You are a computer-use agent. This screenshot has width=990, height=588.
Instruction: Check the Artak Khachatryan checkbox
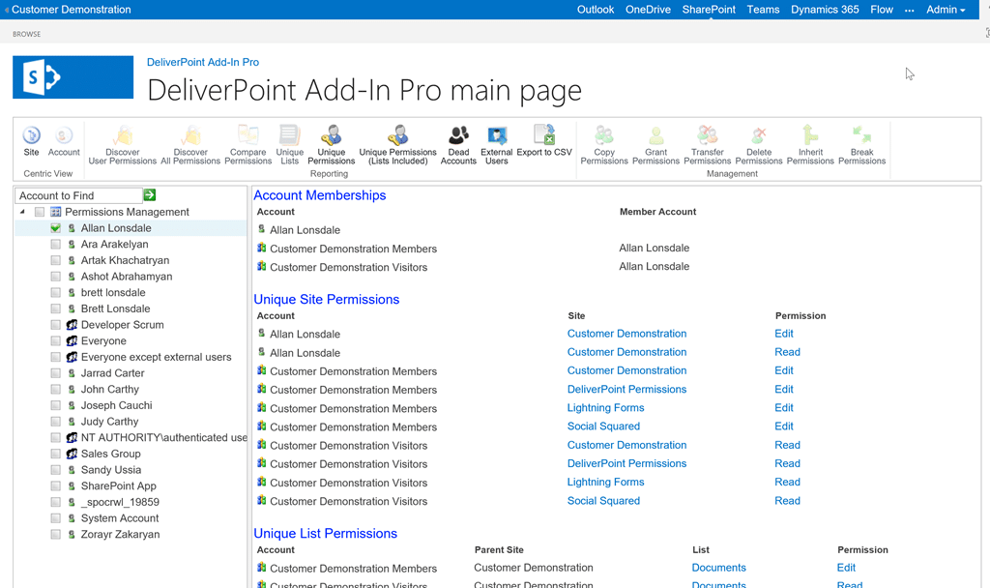pos(55,260)
